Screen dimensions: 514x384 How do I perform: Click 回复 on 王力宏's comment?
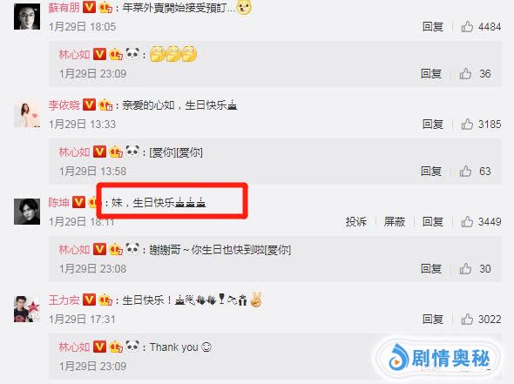pos(433,319)
